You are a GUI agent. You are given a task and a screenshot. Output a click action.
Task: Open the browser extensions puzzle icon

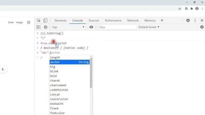tap(192, 9)
